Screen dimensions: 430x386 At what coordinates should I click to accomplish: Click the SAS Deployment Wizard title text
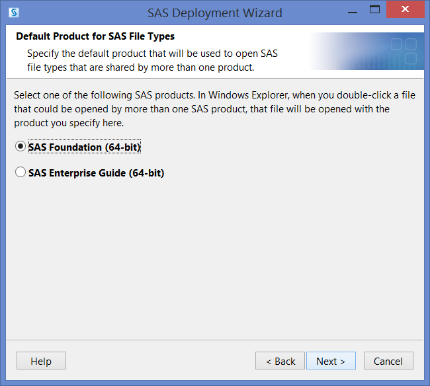tap(215, 13)
